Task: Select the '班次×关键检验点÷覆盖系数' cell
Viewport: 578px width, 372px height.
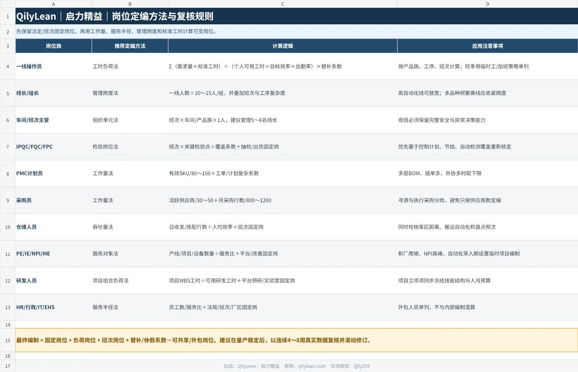Action: [283, 147]
